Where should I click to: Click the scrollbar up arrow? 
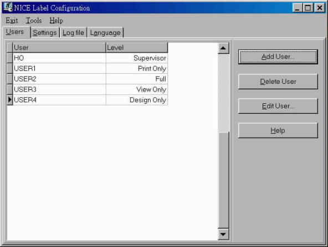click(x=223, y=48)
